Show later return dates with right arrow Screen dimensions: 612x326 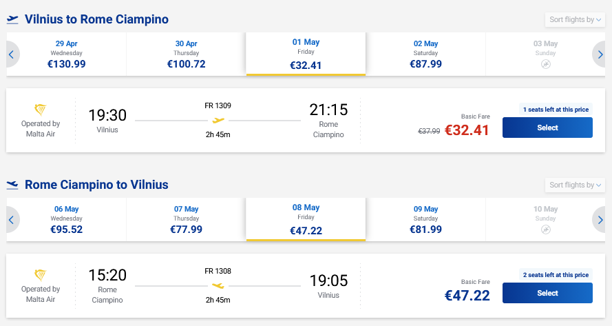coord(600,220)
